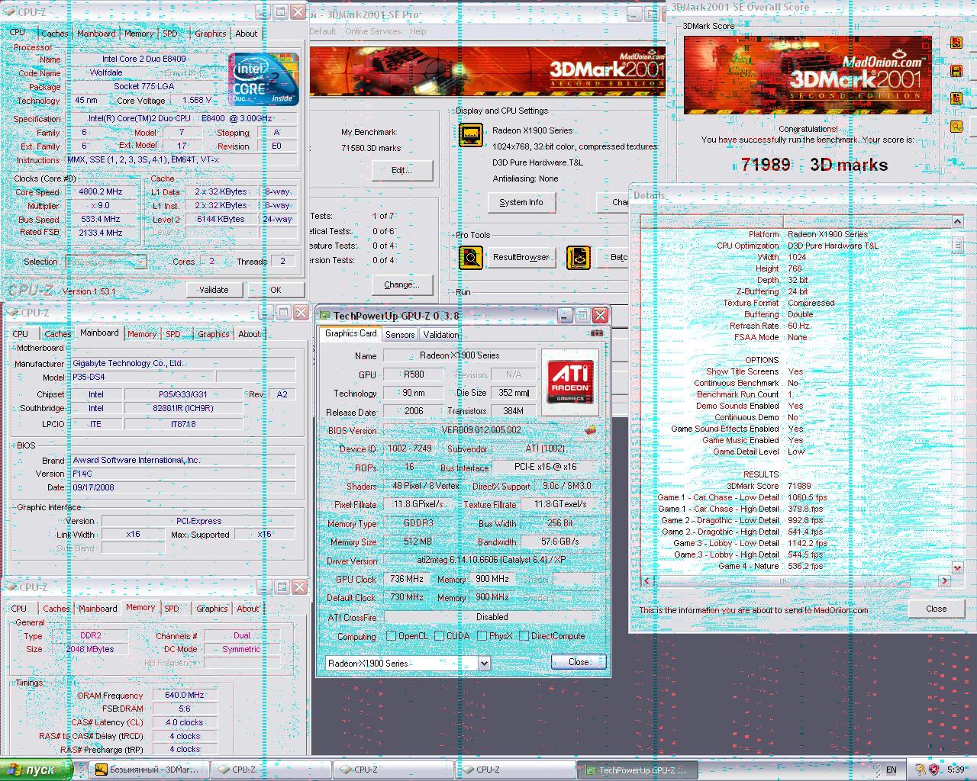Click the ATI Radeon logo in GPU-Z
The height and width of the screenshot is (781, 977).
click(570, 382)
